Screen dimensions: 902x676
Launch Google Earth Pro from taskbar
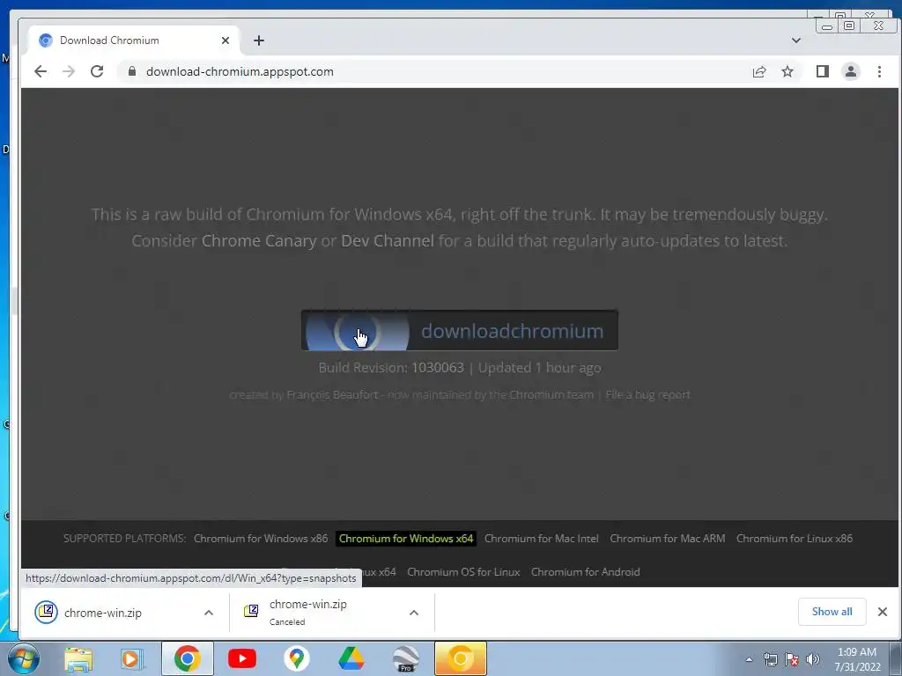coord(406,658)
